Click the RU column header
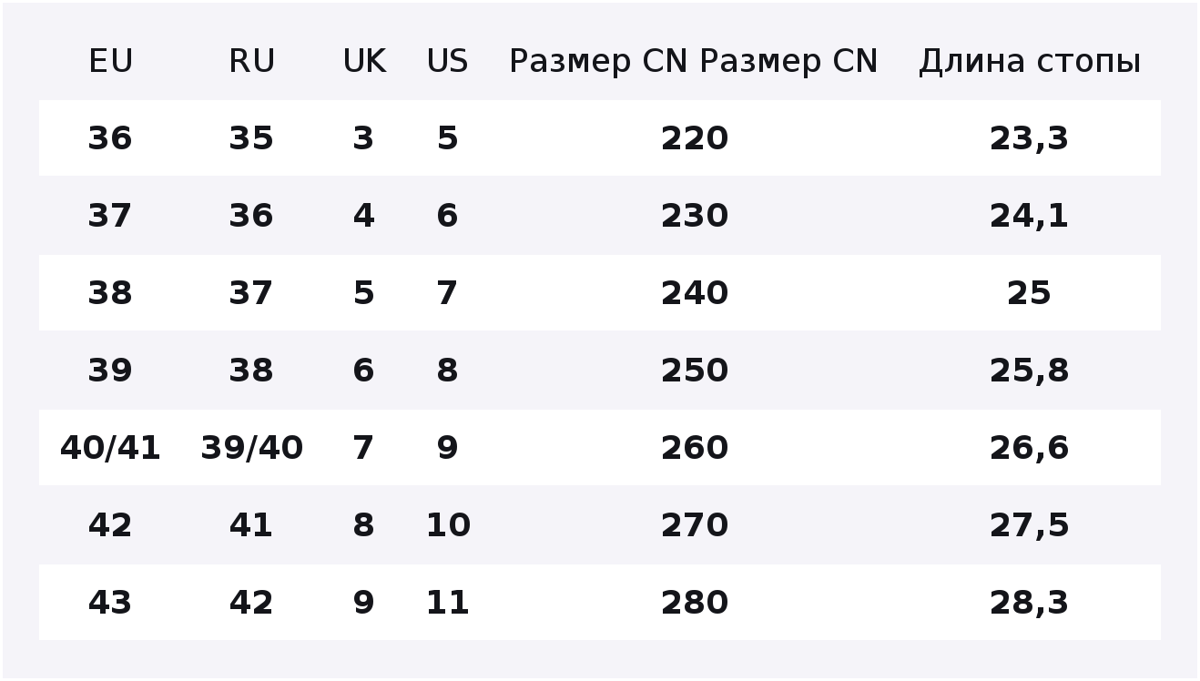 tap(251, 62)
